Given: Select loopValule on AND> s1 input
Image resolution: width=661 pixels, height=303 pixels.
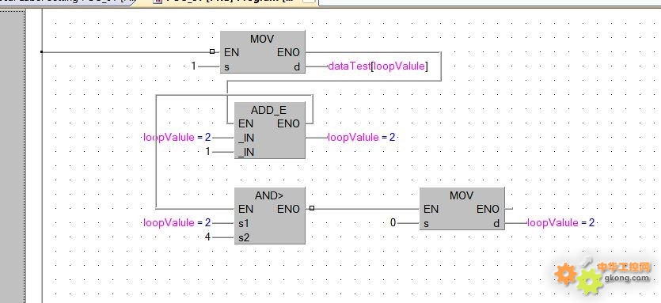Looking at the screenshot, I should [177, 222].
